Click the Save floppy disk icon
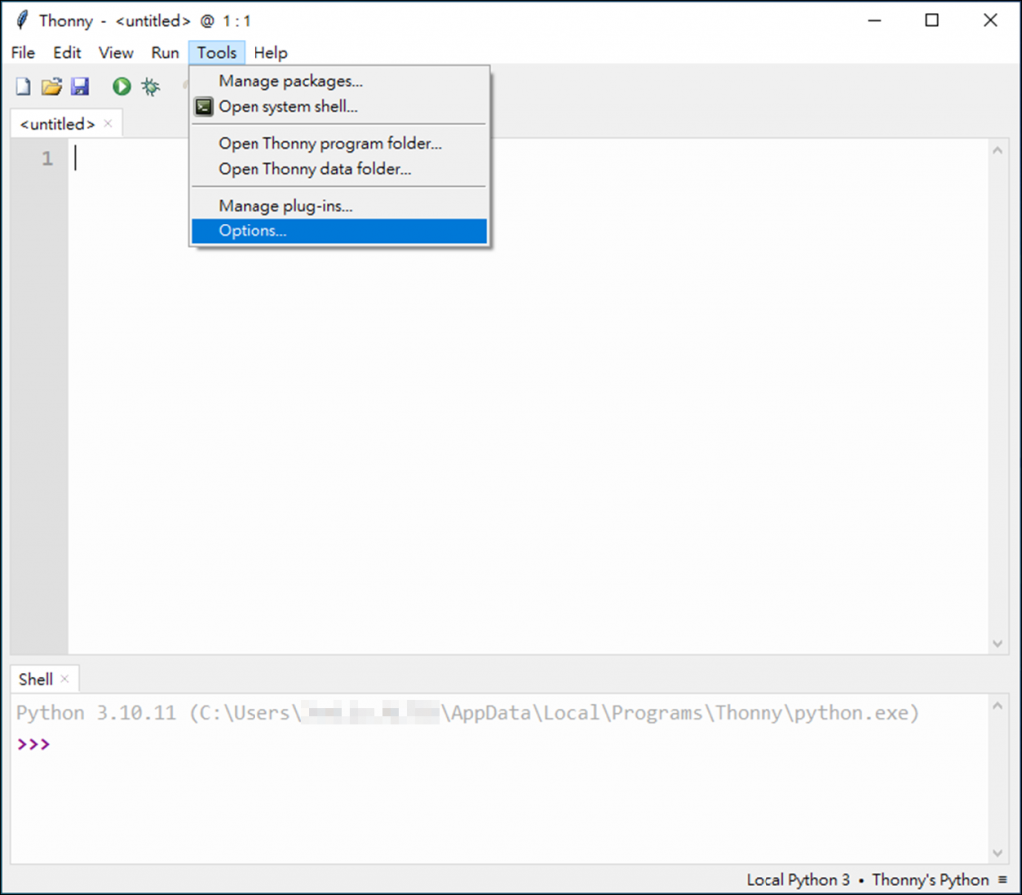Viewport: 1022px width, 895px height. tap(80, 86)
